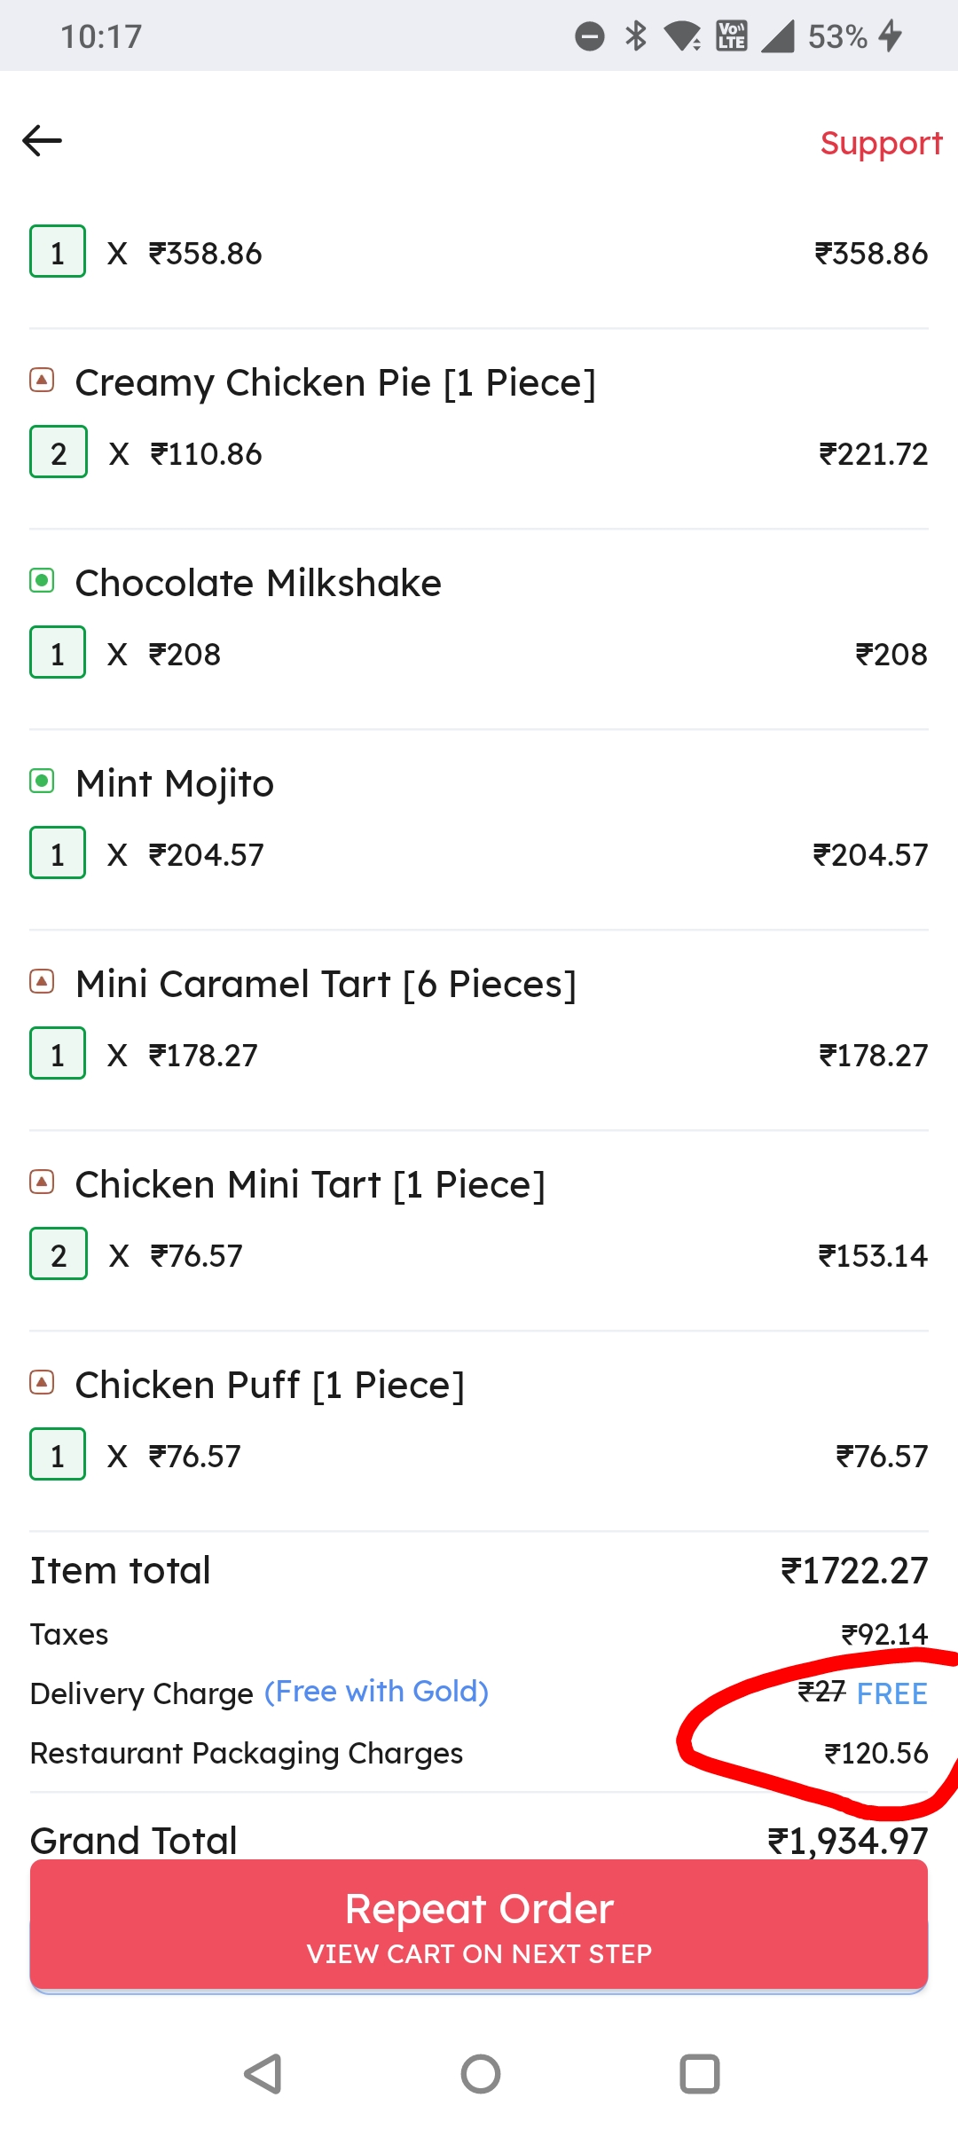The image size is (958, 2129).
Task: Tap non-veg icon beside Mini Caramel Tart
Action: tap(42, 982)
